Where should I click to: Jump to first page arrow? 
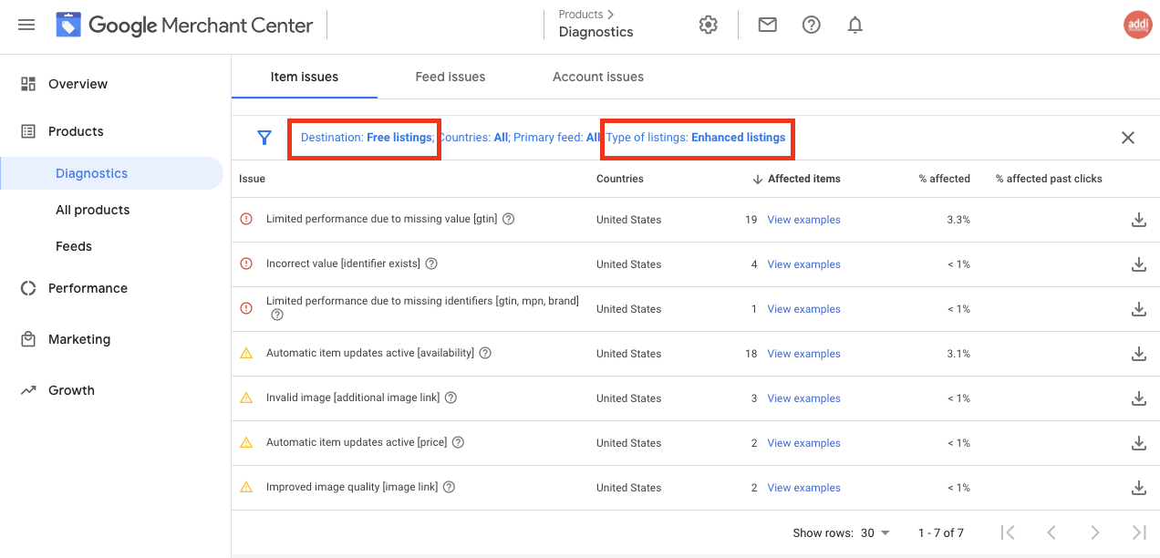tap(1008, 532)
